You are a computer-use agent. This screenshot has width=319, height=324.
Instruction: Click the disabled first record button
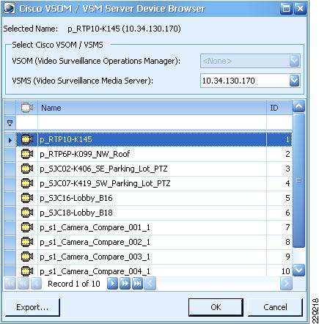click(10, 284)
